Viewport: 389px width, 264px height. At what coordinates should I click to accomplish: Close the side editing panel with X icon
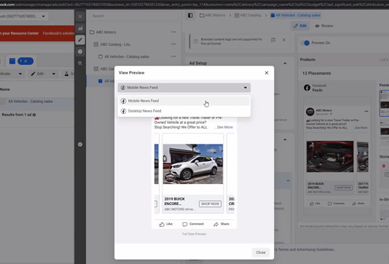(x=80, y=16)
